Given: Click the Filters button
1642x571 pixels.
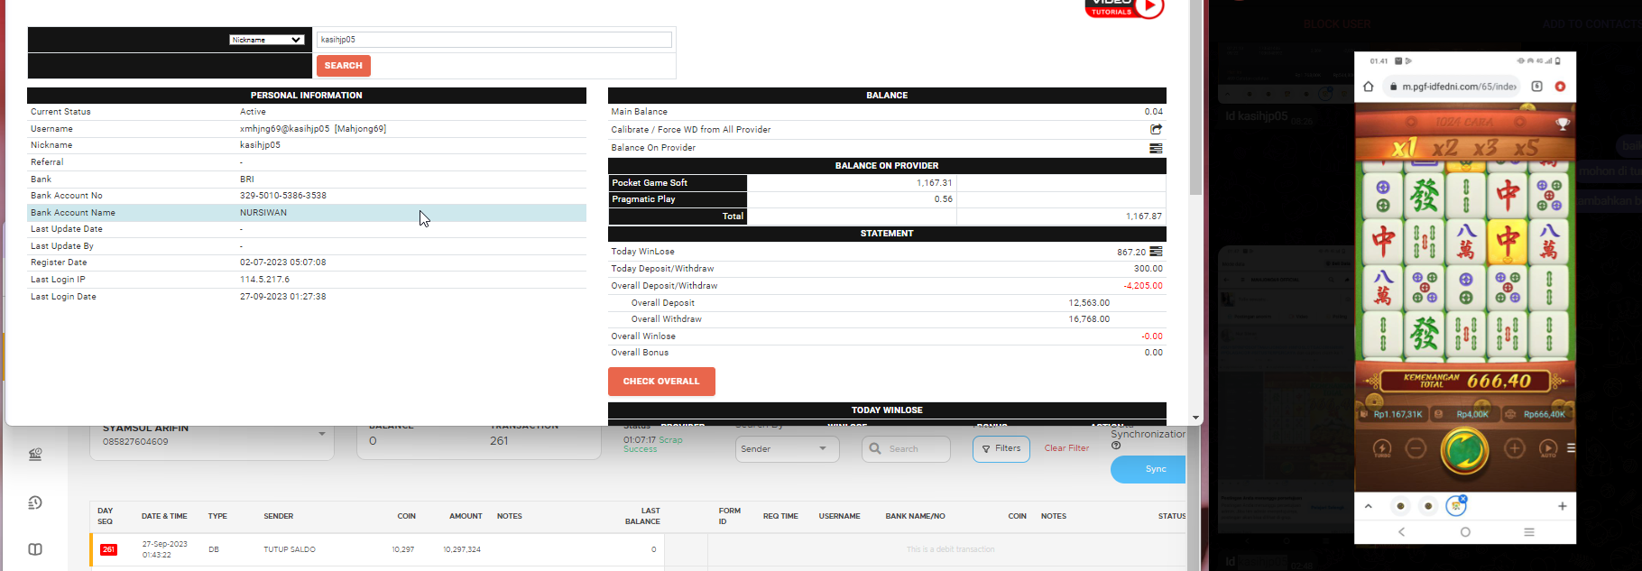Looking at the screenshot, I should (x=1001, y=448).
